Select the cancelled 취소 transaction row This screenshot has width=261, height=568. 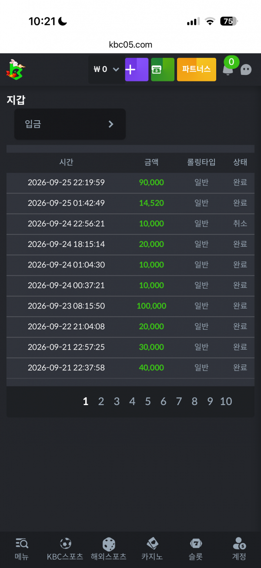[130, 224]
